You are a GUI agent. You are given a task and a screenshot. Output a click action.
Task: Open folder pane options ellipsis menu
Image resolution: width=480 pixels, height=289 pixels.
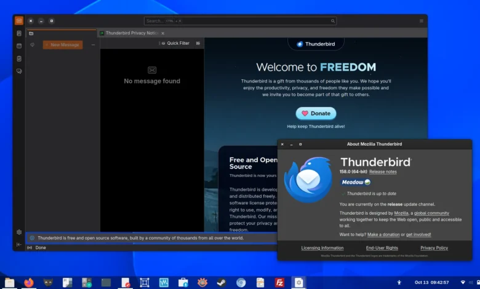click(x=93, y=45)
